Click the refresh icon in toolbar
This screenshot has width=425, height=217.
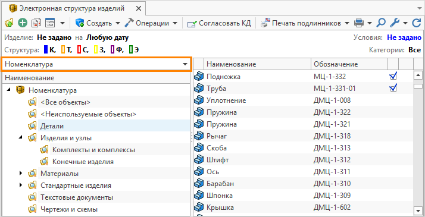pyautogui.click(x=416, y=23)
